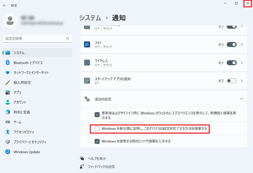Viewport: 253px width, 173px height.
Task: Minimize the Settings window
Action: click(x=225, y=3)
